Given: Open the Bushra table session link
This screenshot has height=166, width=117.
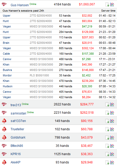Looking at the screenshot, I should tap(7, 70).
